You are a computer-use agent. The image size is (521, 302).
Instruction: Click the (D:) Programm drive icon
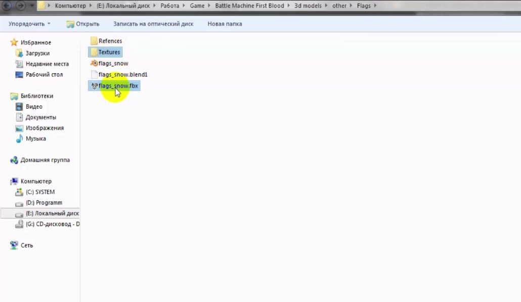click(19, 203)
